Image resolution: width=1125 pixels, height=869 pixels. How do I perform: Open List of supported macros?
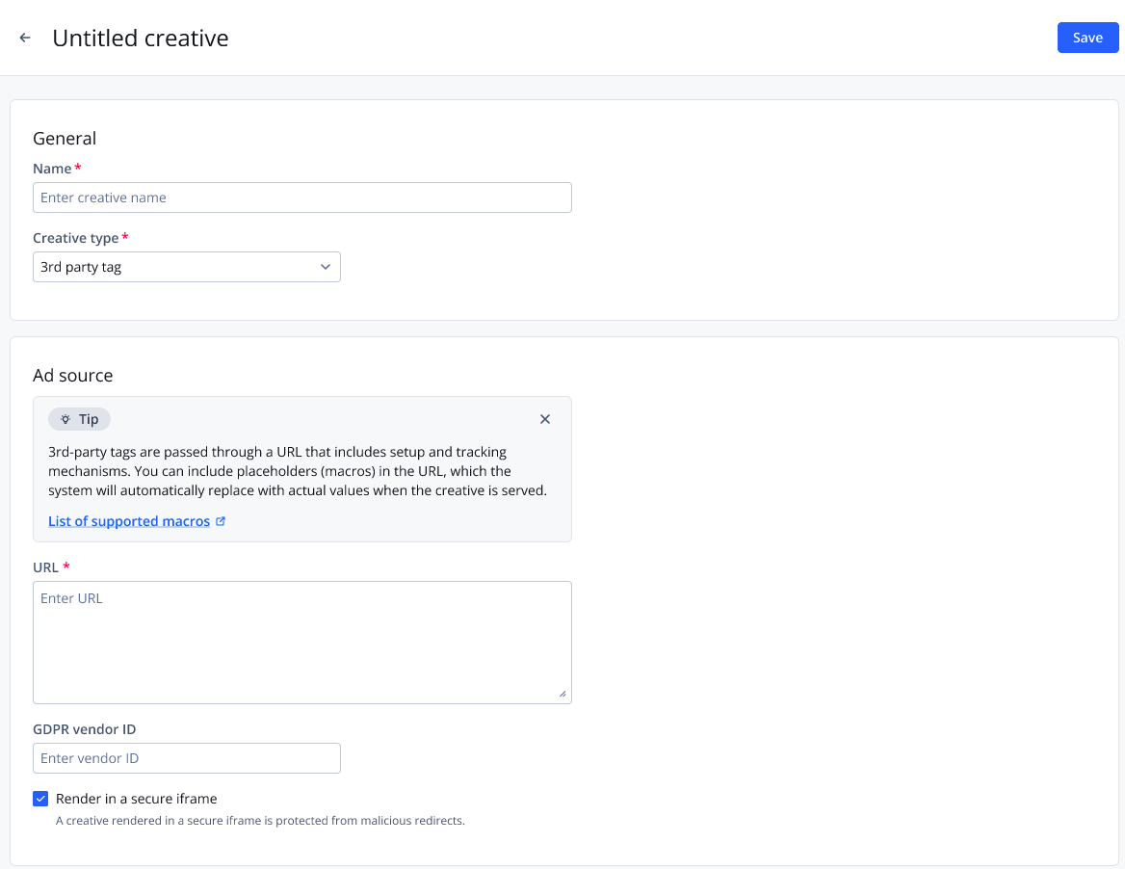pos(128,520)
